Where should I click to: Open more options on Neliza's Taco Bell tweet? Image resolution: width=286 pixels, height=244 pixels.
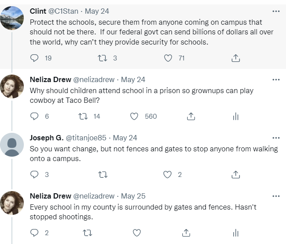click(276, 79)
